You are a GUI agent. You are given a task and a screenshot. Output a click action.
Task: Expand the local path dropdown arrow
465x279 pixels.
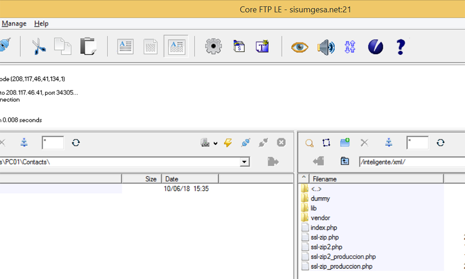pyautogui.click(x=245, y=162)
